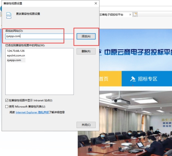Click the gavel icon in 招标专区

pyautogui.click(x=133, y=79)
